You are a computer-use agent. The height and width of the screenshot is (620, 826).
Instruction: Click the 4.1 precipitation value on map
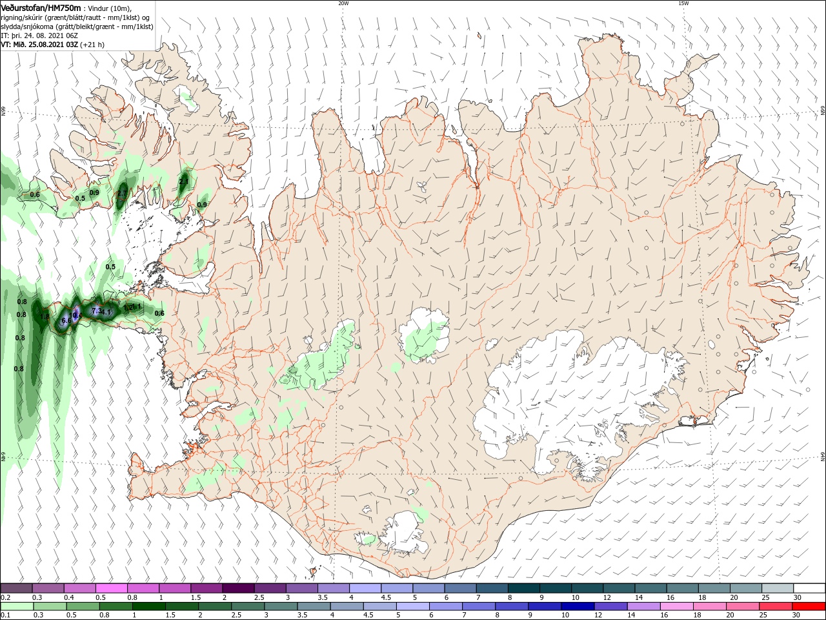pyautogui.click(x=107, y=313)
